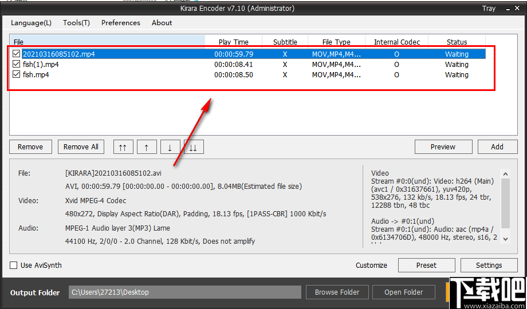Click the Tray button in title bar
This screenshot has width=527, height=309.
coord(489,9)
